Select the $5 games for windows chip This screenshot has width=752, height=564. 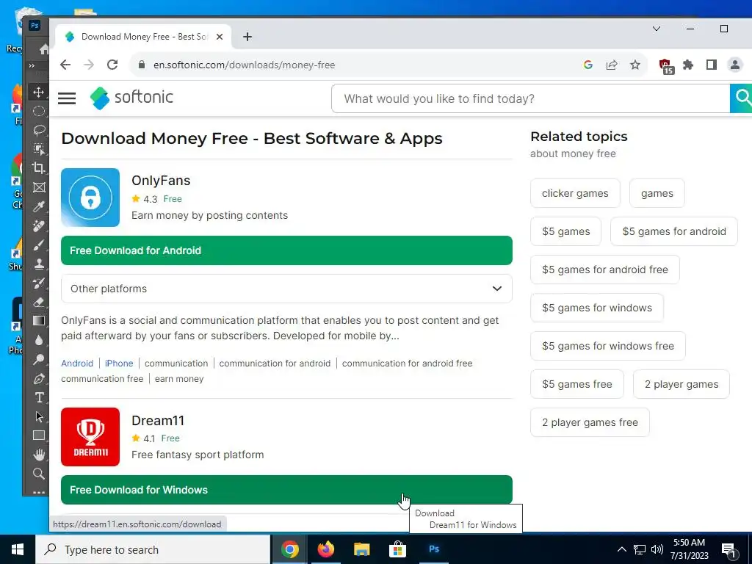coord(597,308)
